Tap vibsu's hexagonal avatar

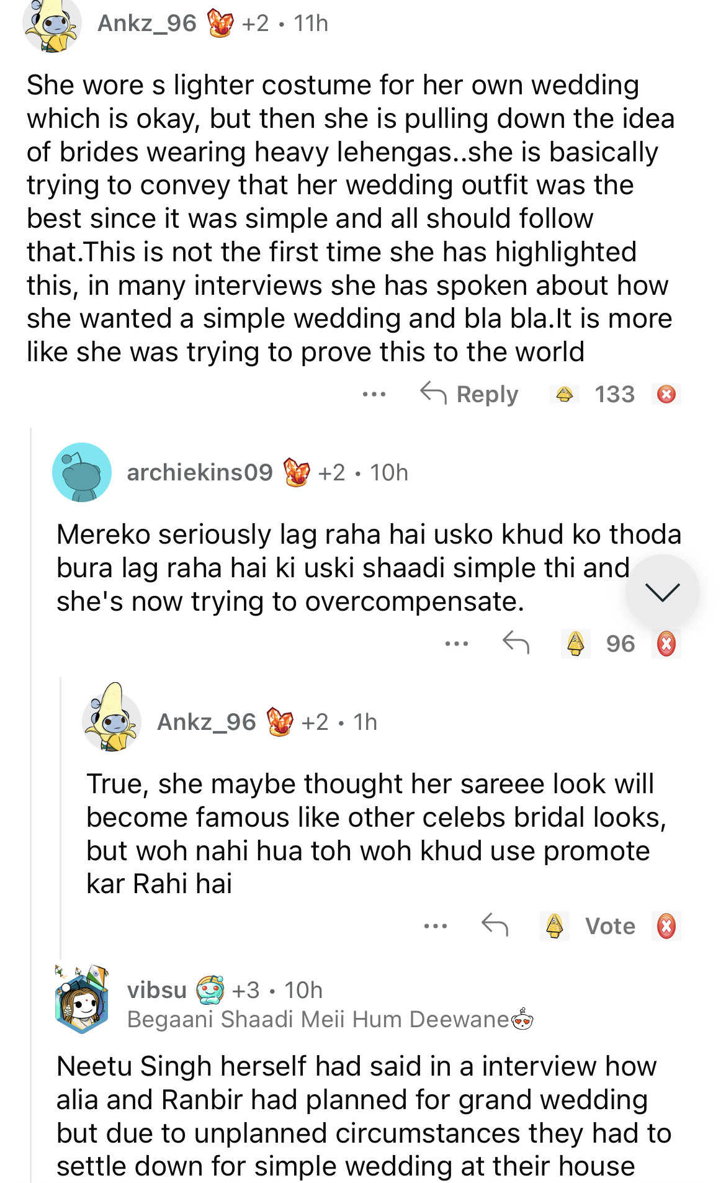click(82, 999)
